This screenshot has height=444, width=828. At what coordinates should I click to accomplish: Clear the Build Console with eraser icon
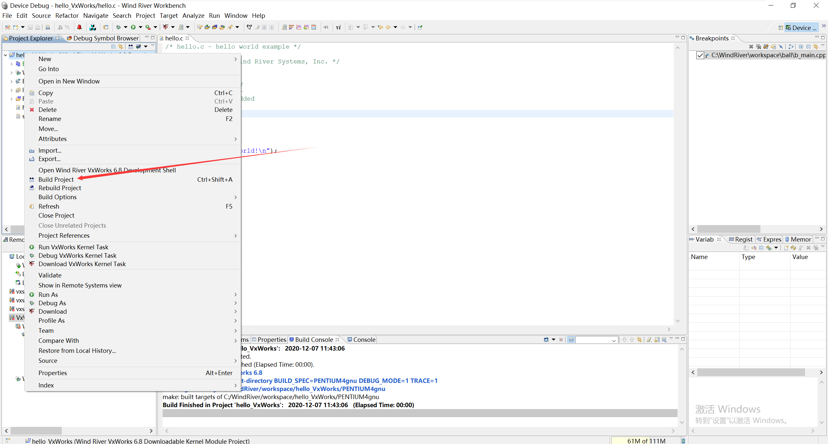649,340
